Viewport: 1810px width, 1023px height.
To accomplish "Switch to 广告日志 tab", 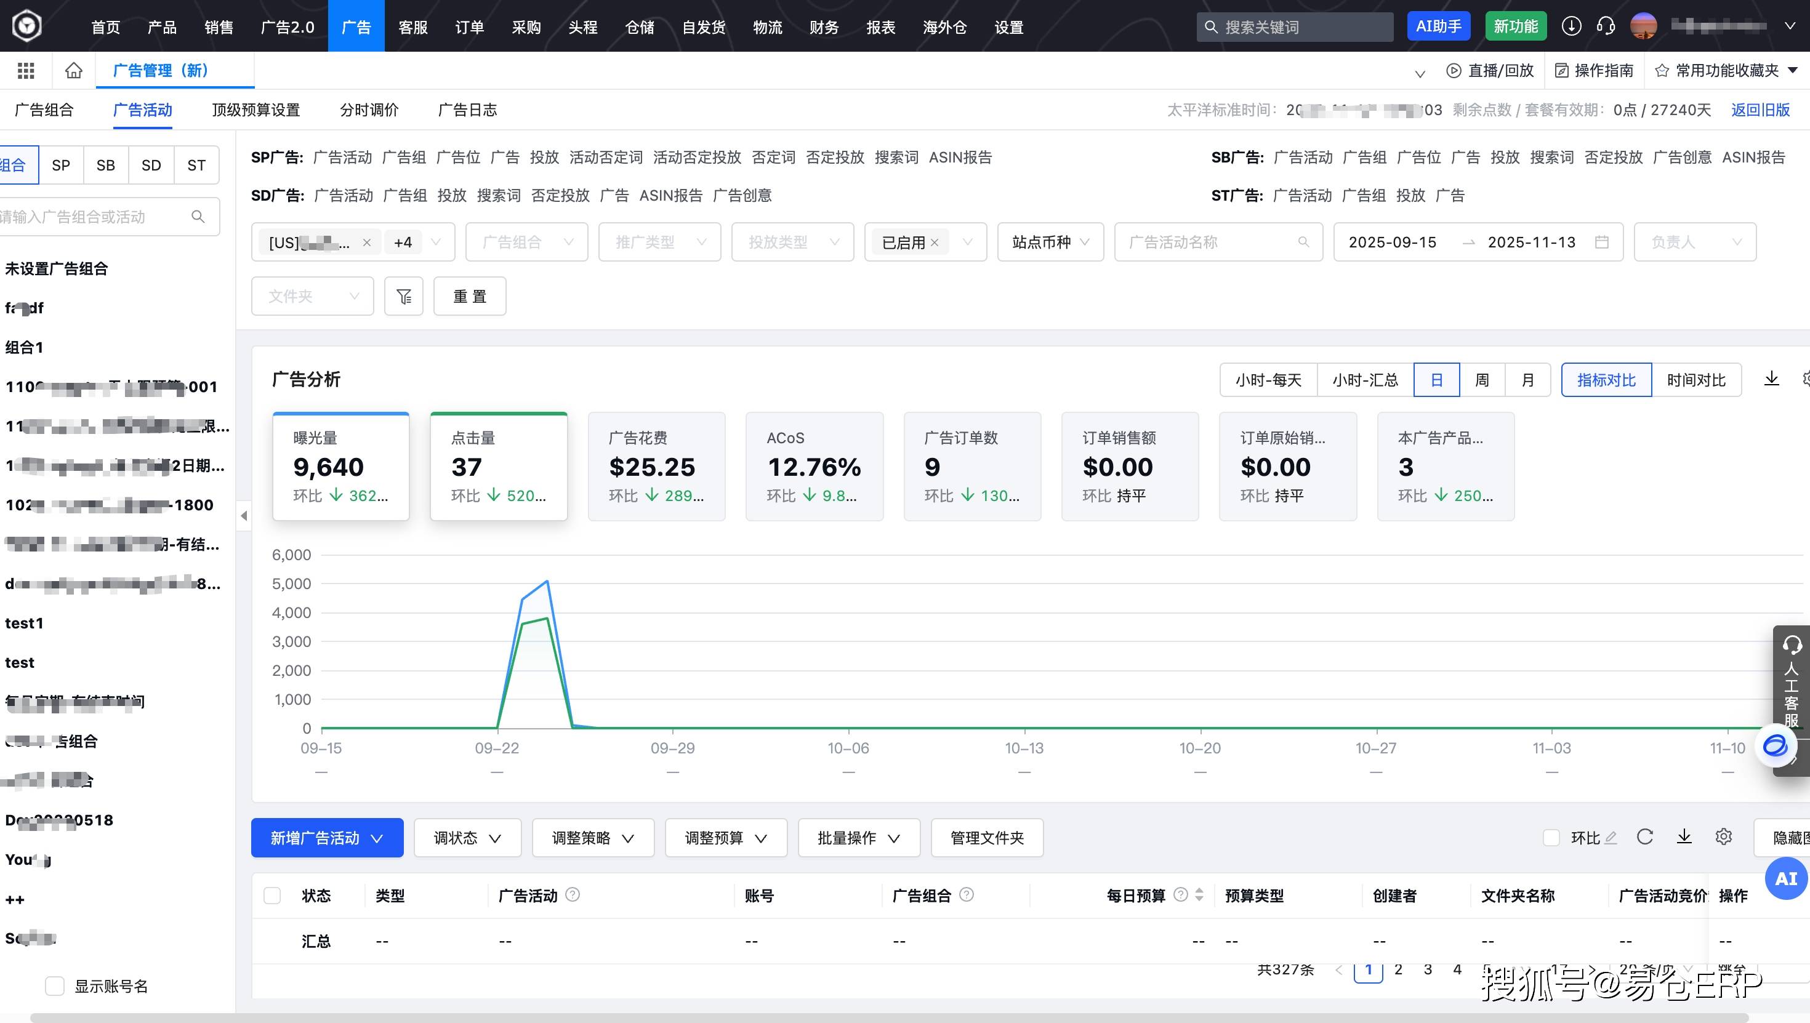I will 467,110.
